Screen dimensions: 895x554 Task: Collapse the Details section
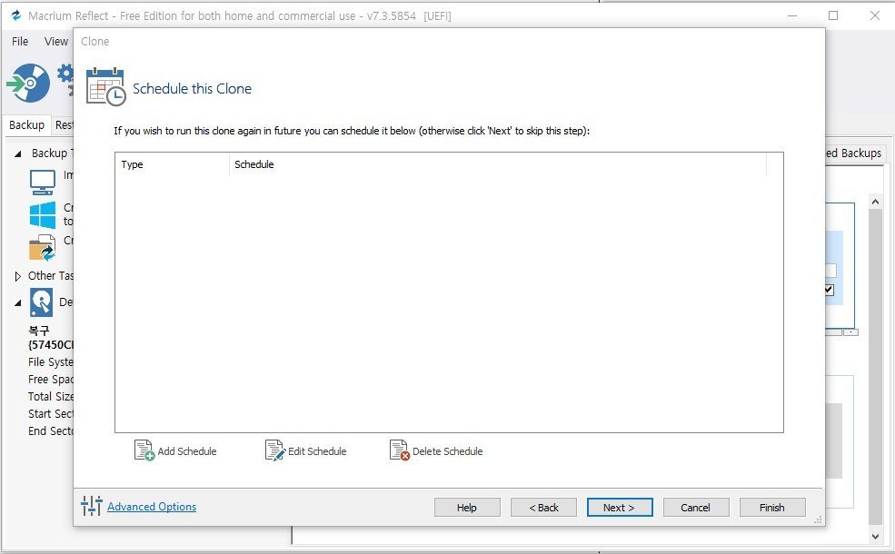17,302
